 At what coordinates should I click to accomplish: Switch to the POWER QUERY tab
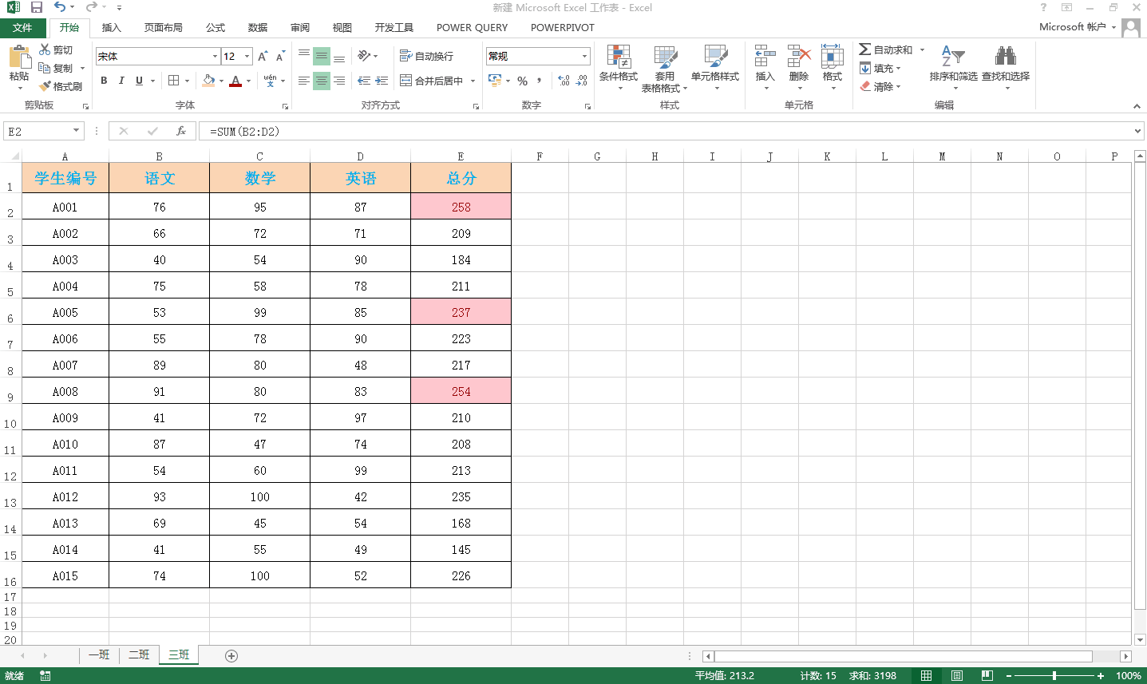(x=472, y=28)
